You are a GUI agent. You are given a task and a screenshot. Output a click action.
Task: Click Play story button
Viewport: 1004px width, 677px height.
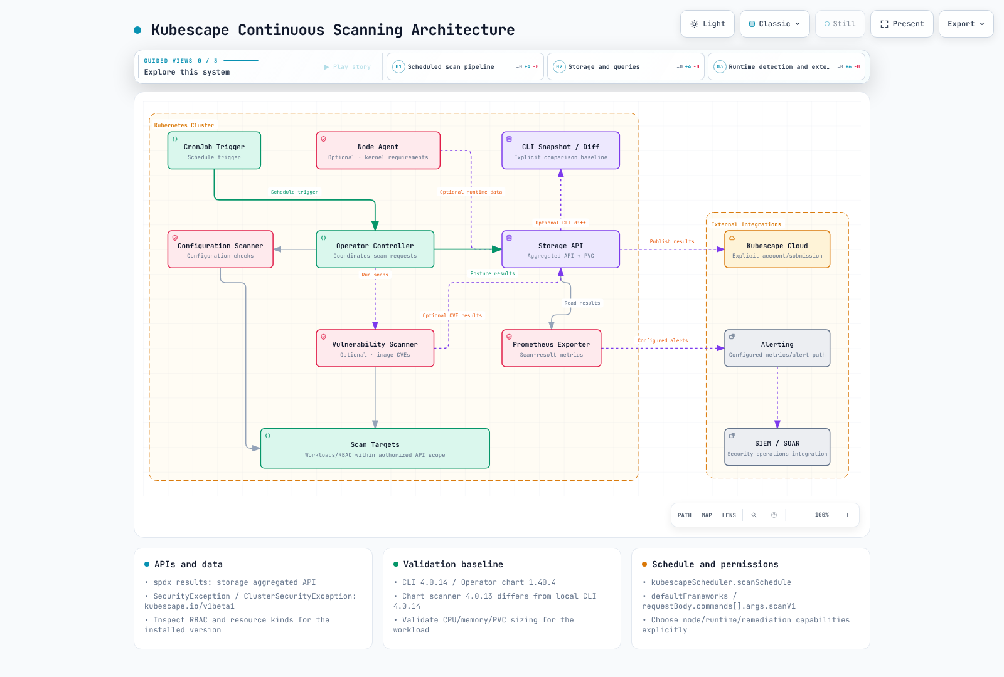coord(347,67)
